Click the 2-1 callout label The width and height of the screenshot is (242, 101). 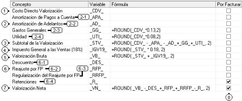[x=83, y=17]
